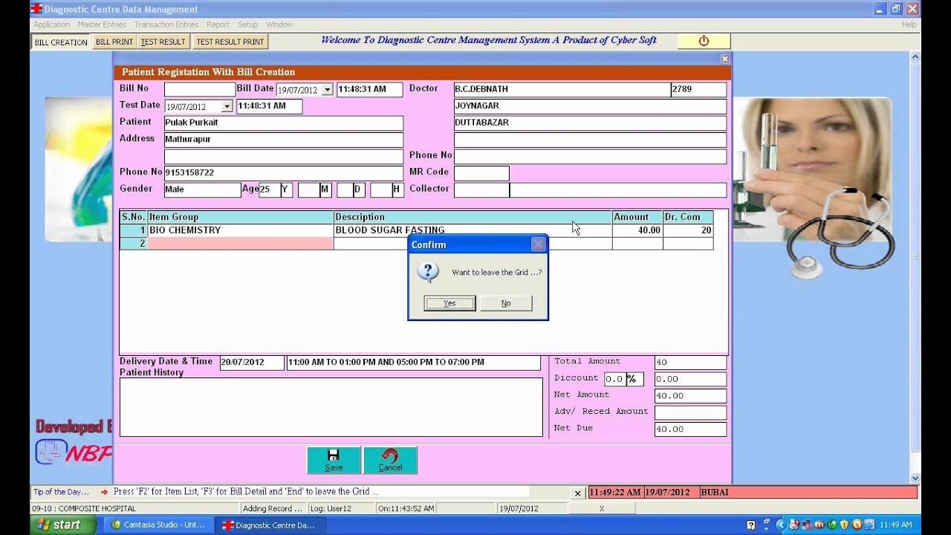This screenshot has height=535, width=951.
Task: Click Diagnostic Centre taskbar button
Action: point(269,525)
